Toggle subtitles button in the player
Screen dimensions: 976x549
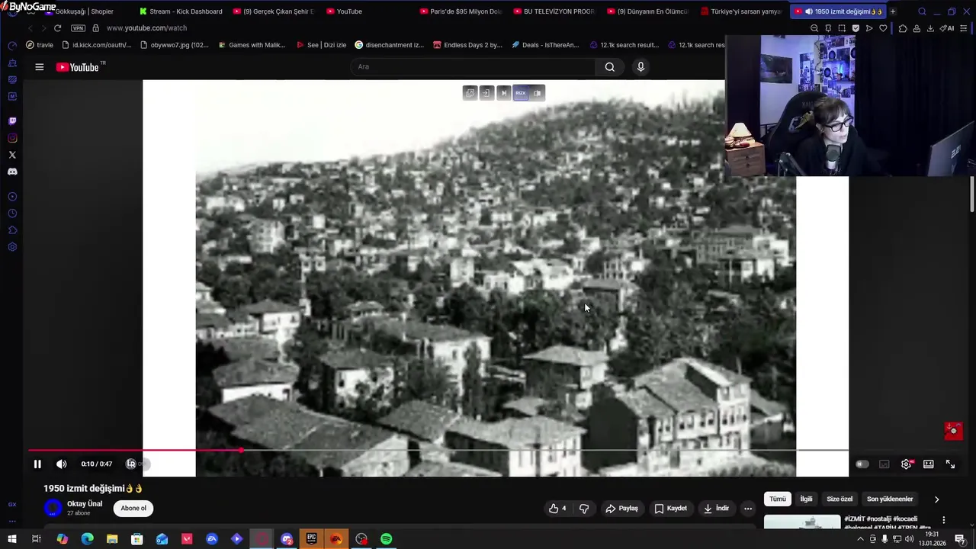pos(884,464)
